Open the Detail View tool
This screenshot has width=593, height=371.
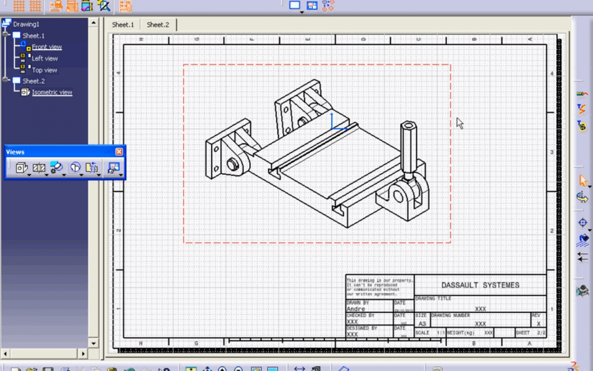[x=57, y=168]
